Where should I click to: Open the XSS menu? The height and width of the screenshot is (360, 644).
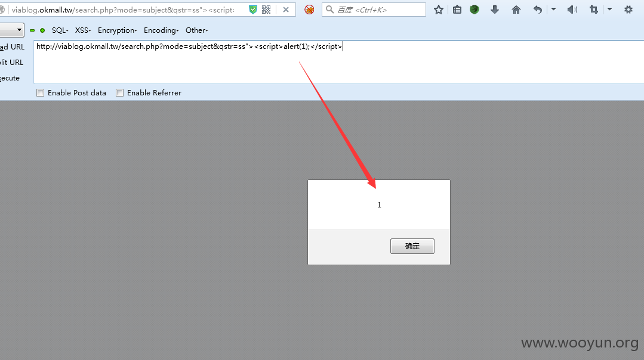point(83,30)
